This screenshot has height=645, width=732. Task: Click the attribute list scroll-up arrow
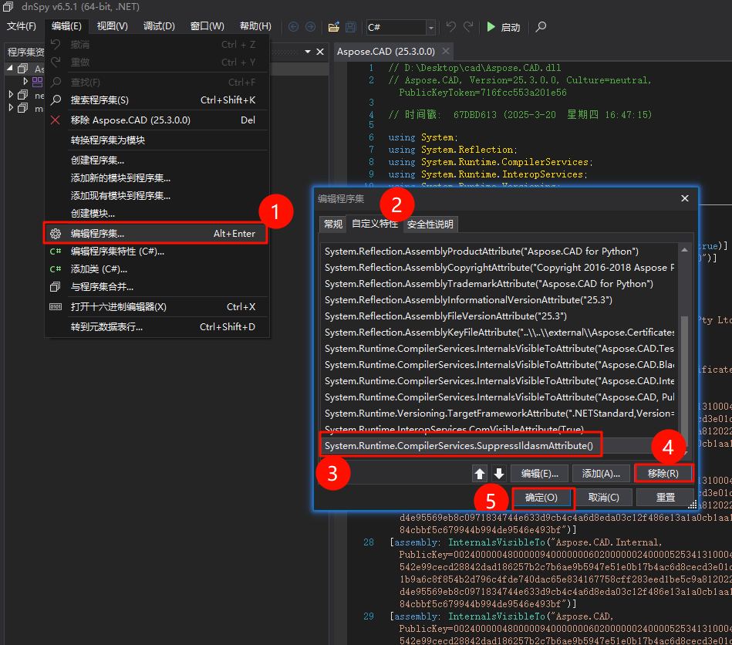tap(684, 250)
